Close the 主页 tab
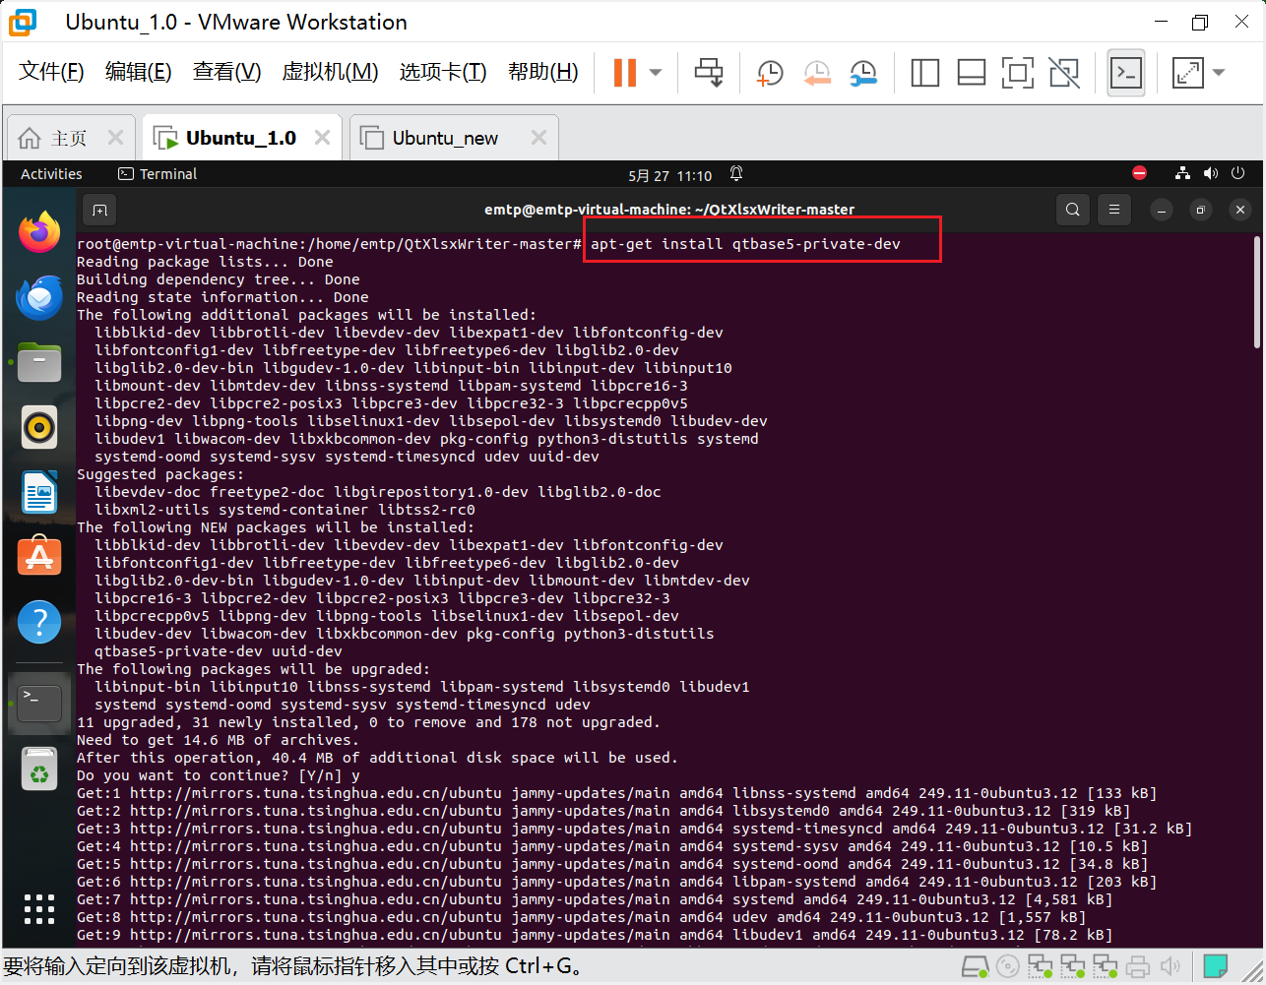Image resolution: width=1266 pixels, height=985 pixels. click(x=115, y=138)
